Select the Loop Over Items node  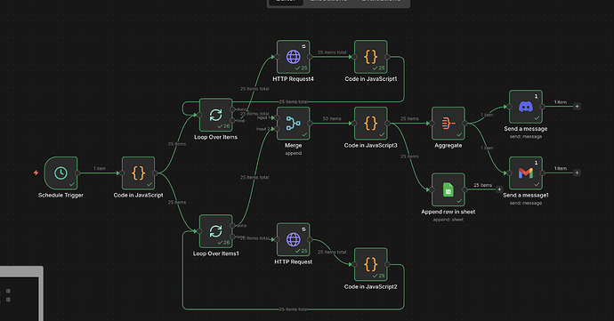tap(215, 115)
